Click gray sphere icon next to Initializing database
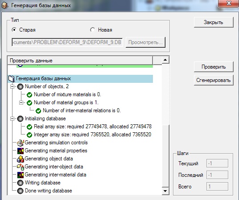 (20, 119)
